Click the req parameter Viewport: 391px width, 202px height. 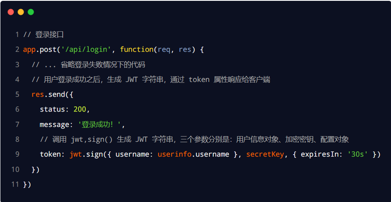pos(164,50)
